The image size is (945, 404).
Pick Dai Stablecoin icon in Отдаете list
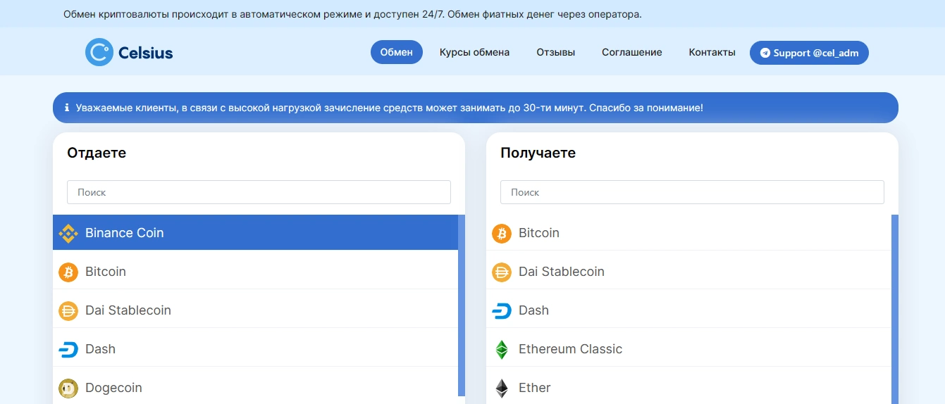[x=68, y=310]
